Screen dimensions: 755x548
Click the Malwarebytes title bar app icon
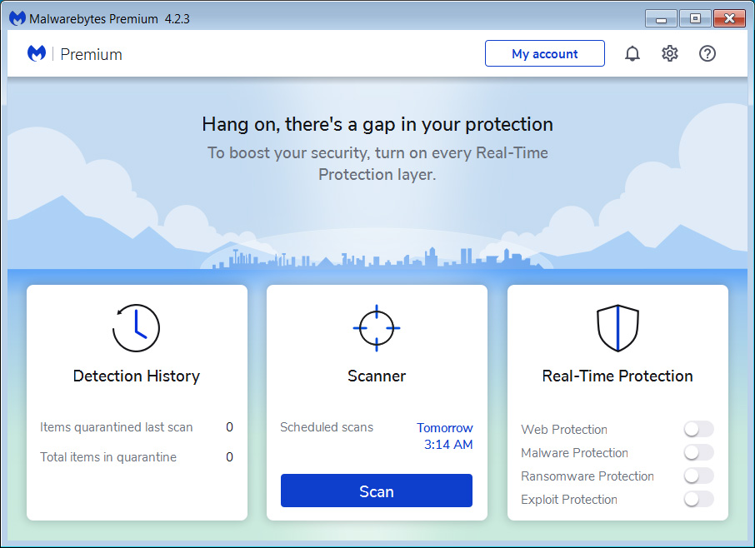17,18
